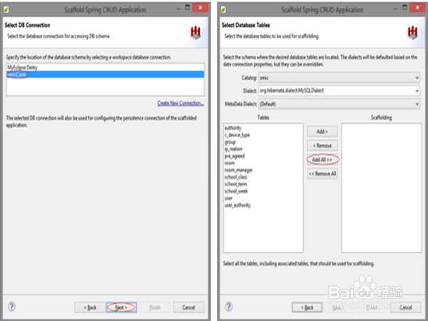
Task: Select the ip_reation table
Action: tap(233, 149)
